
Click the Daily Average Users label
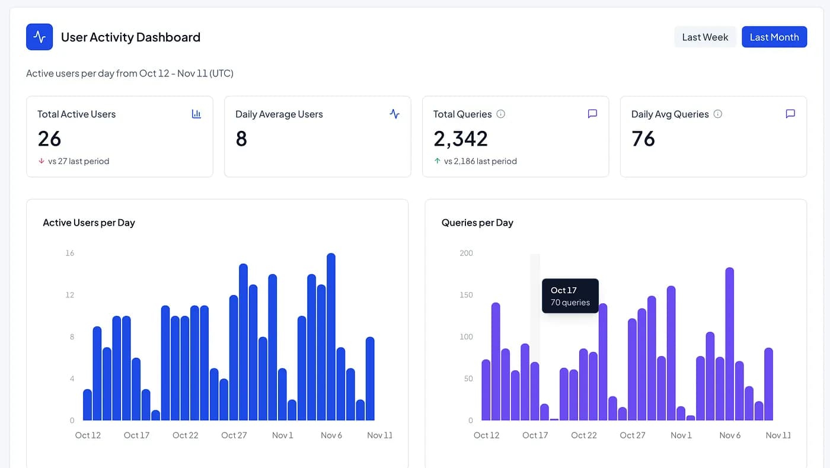[279, 114]
